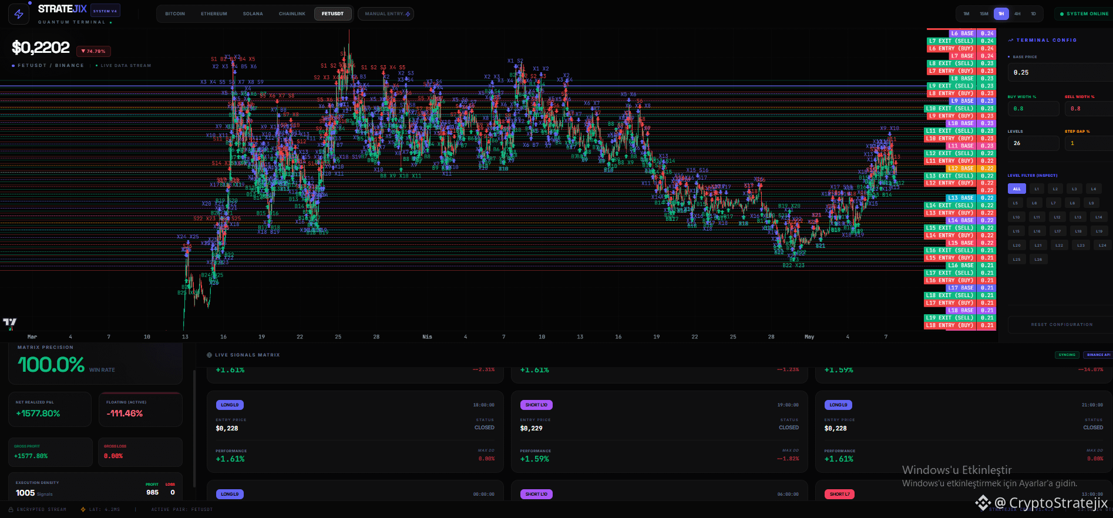The width and height of the screenshot is (1113, 518).
Task: Click the CryptoStratejix Binance watermark icon
Action: pyautogui.click(x=983, y=503)
